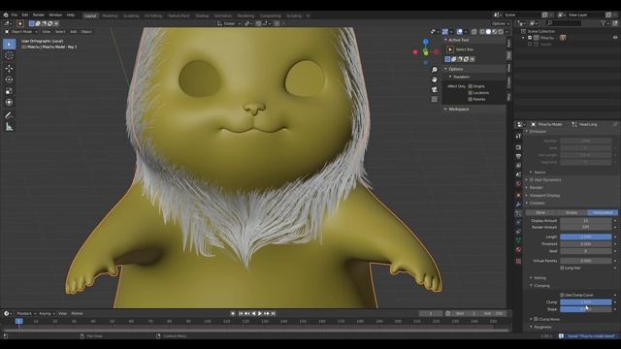The image size is (621, 349).
Task: Open the Global transform orientation dropdown
Action: click(x=229, y=23)
